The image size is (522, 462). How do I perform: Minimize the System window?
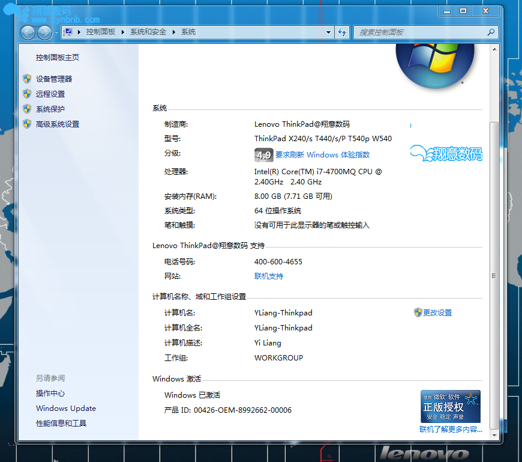447,11
